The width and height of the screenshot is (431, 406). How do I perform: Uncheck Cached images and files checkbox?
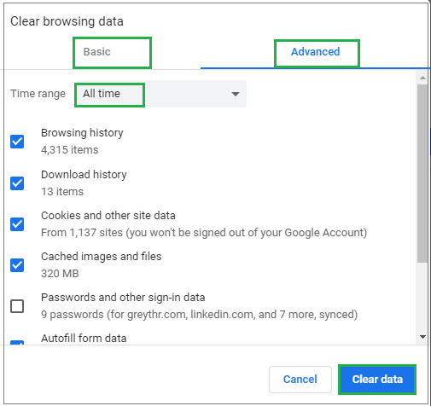point(17,265)
